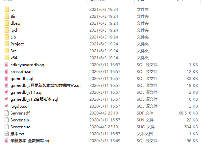Select the crossdb.sql file name

pyautogui.click(x=22, y=72)
